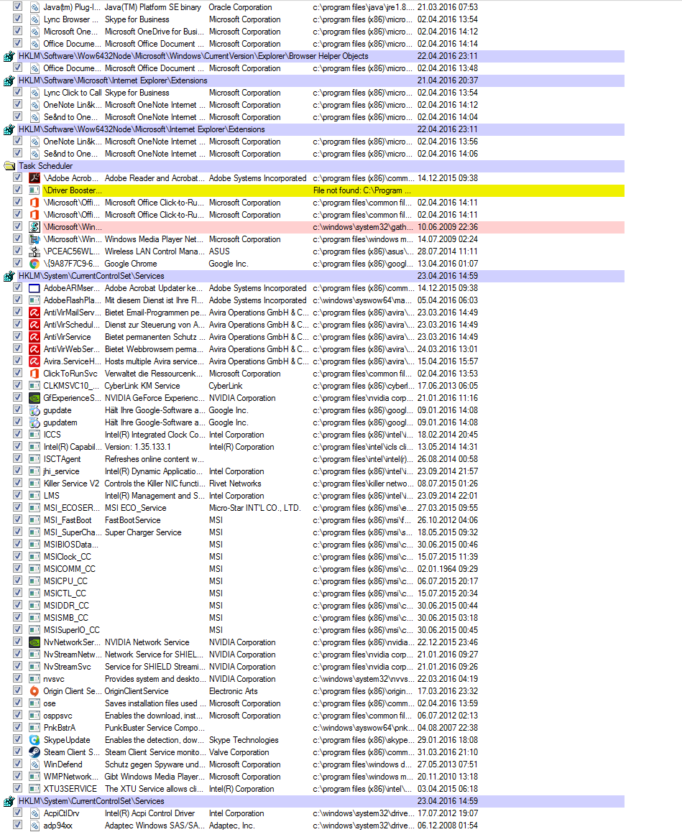This screenshot has width=682, height=832.
Task: Disable the PnkBstrA service checkbox
Action: (17, 727)
